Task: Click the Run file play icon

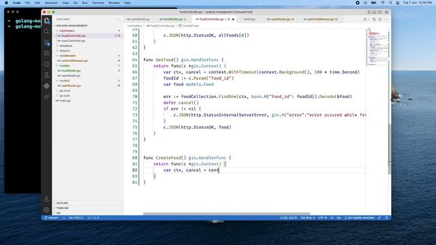Action: pos(365,19)
